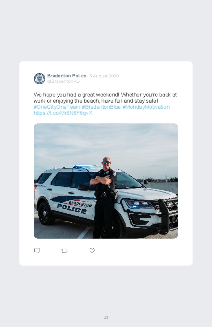Screen dimensions: 212x327
Task: Open the #MondayMotivation hashtag
Action: [146, 107]
